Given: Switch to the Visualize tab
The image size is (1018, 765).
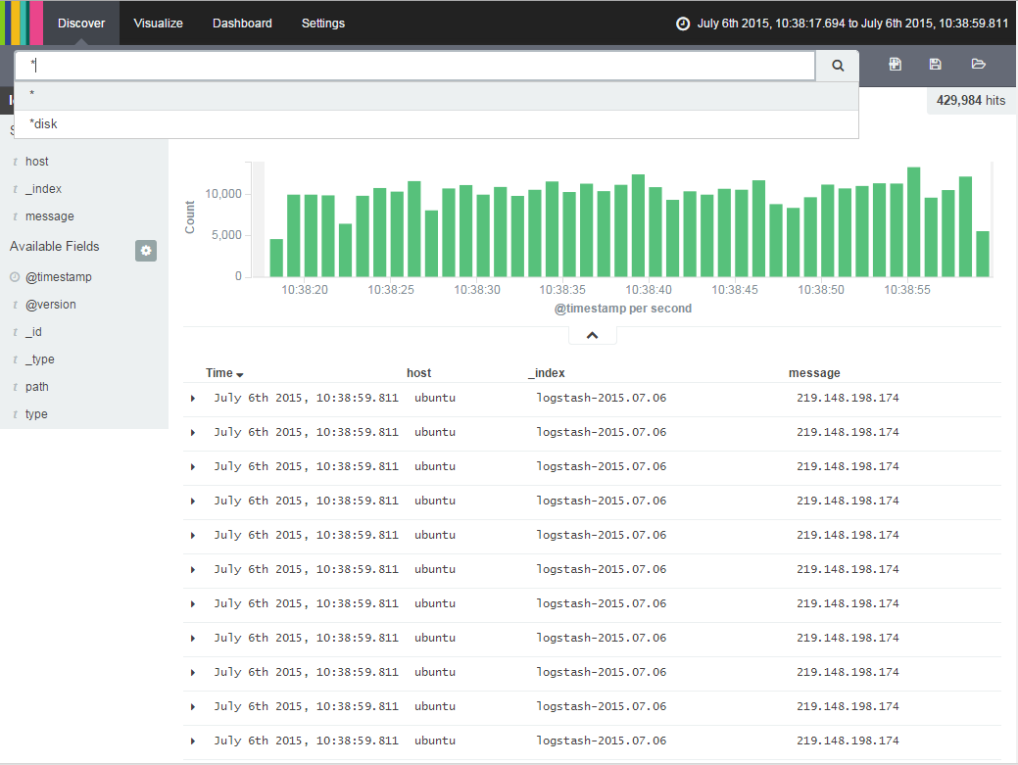Looking at the screenshot, I should click(159, 24).
